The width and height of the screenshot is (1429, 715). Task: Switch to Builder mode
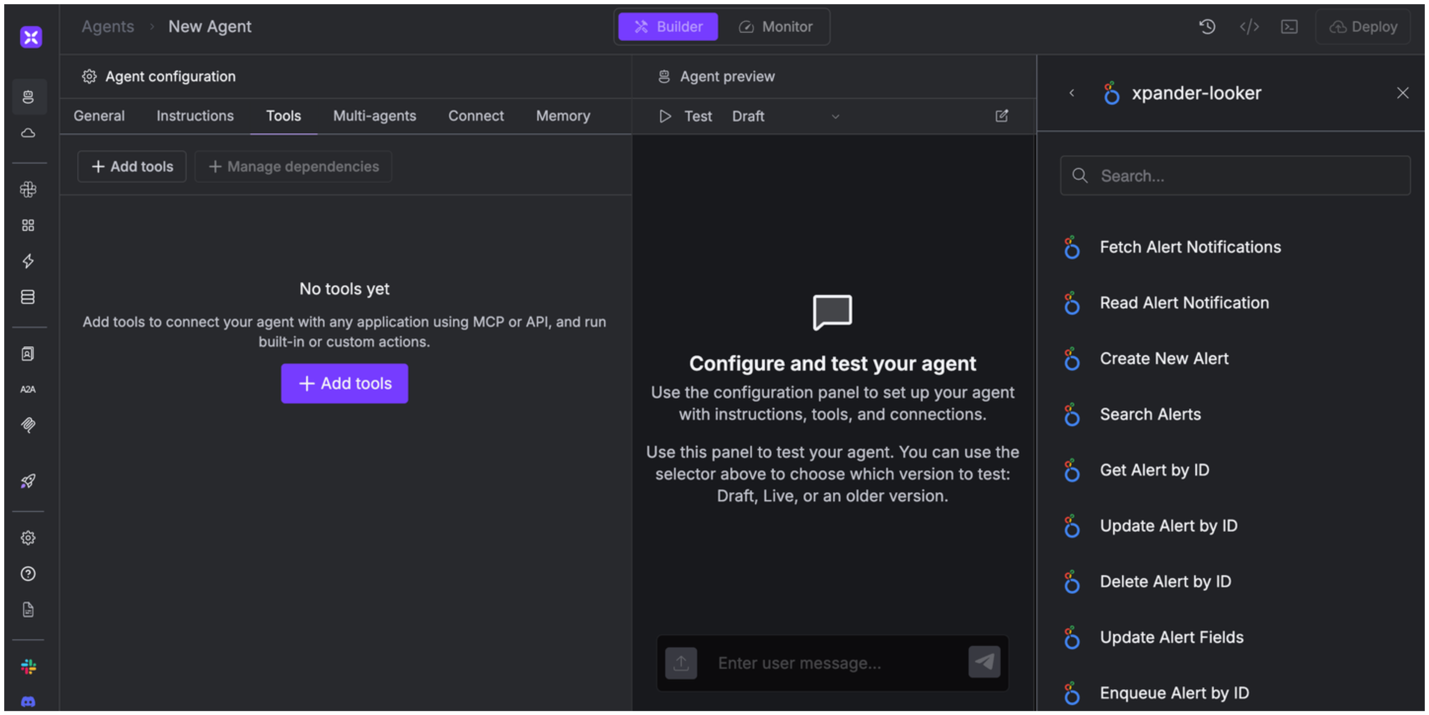668,27
